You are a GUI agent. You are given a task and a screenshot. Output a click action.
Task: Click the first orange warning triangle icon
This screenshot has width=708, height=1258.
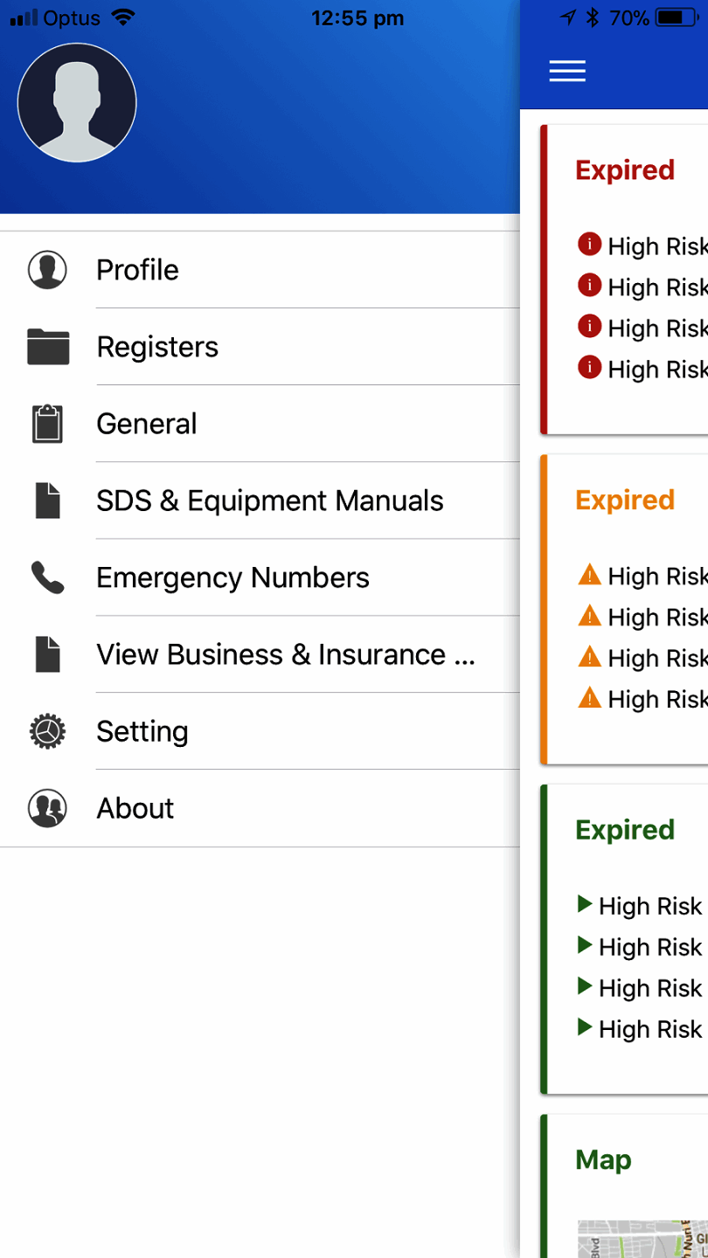pyautogui.click(x=590, y=575)
